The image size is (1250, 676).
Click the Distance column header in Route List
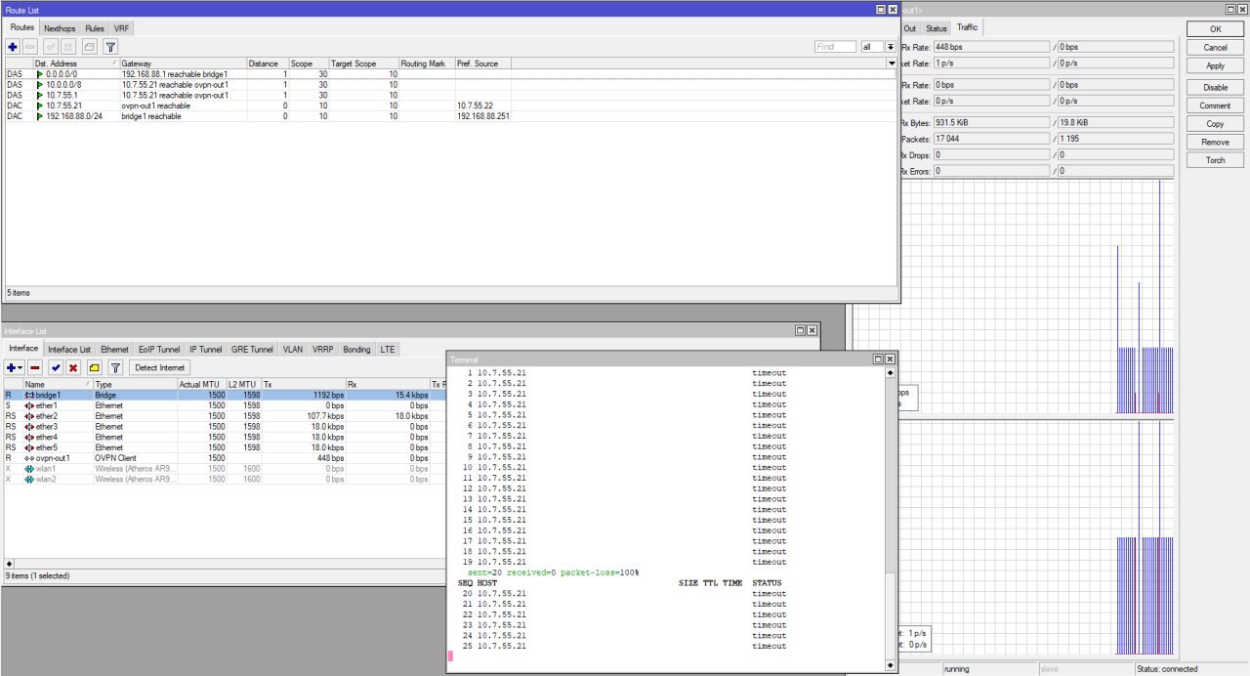click(268, 63)
